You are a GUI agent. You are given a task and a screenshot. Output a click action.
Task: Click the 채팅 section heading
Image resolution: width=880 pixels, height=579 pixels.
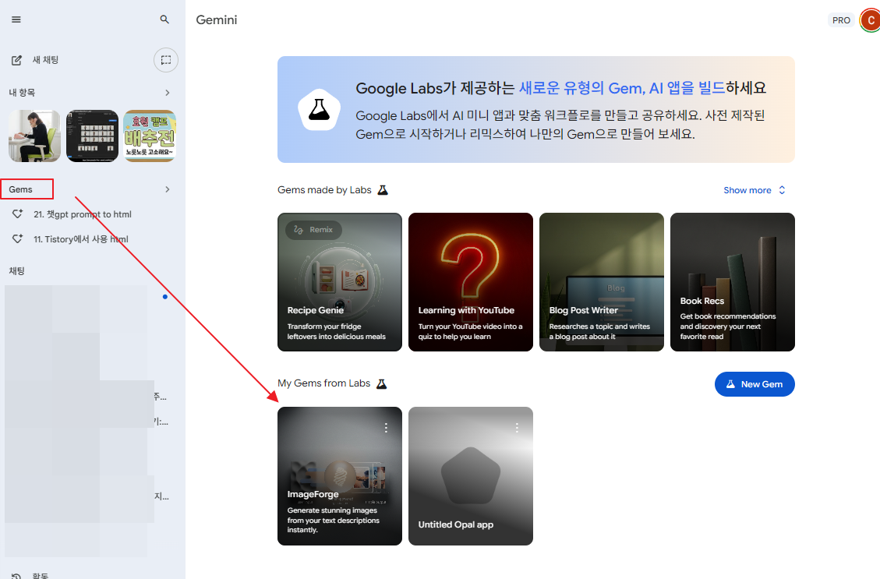[17, 271]
